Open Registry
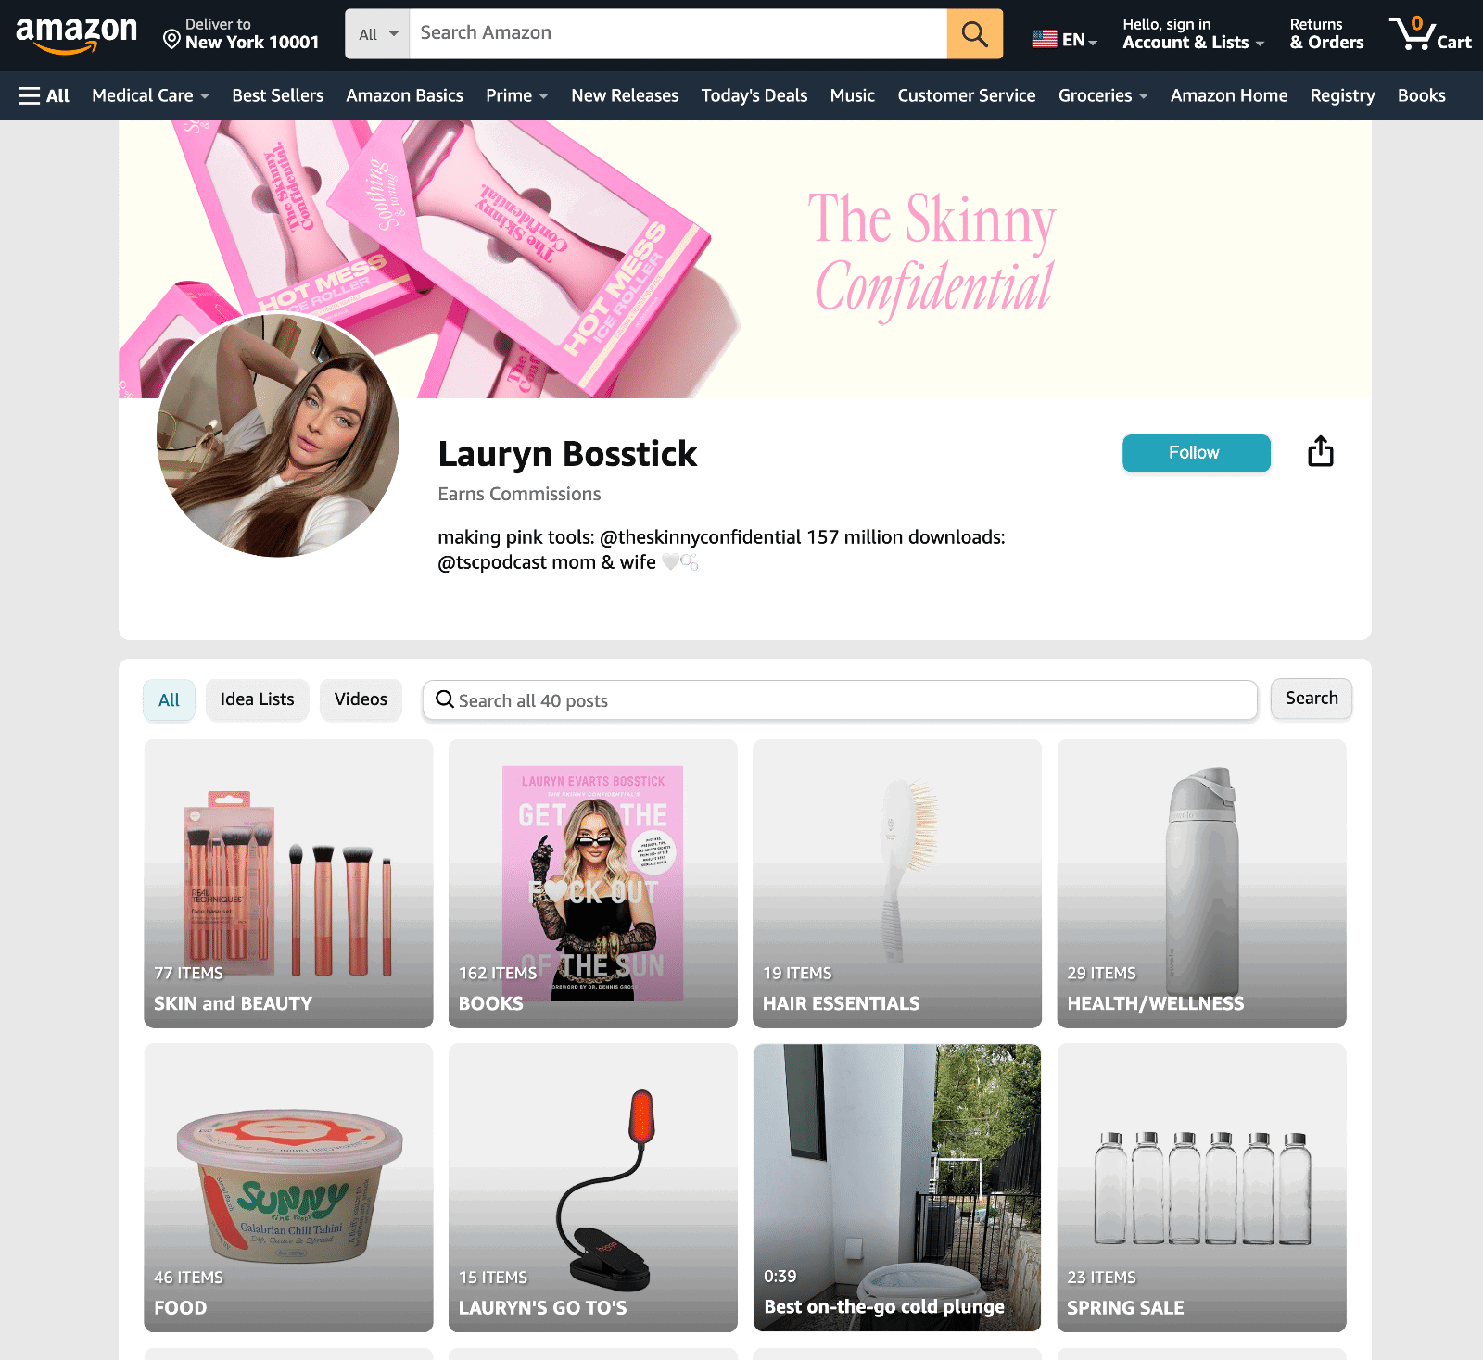 1342,95
